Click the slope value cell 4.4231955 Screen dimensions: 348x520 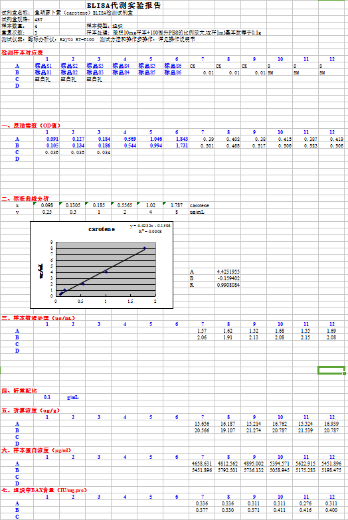point(228,272)
